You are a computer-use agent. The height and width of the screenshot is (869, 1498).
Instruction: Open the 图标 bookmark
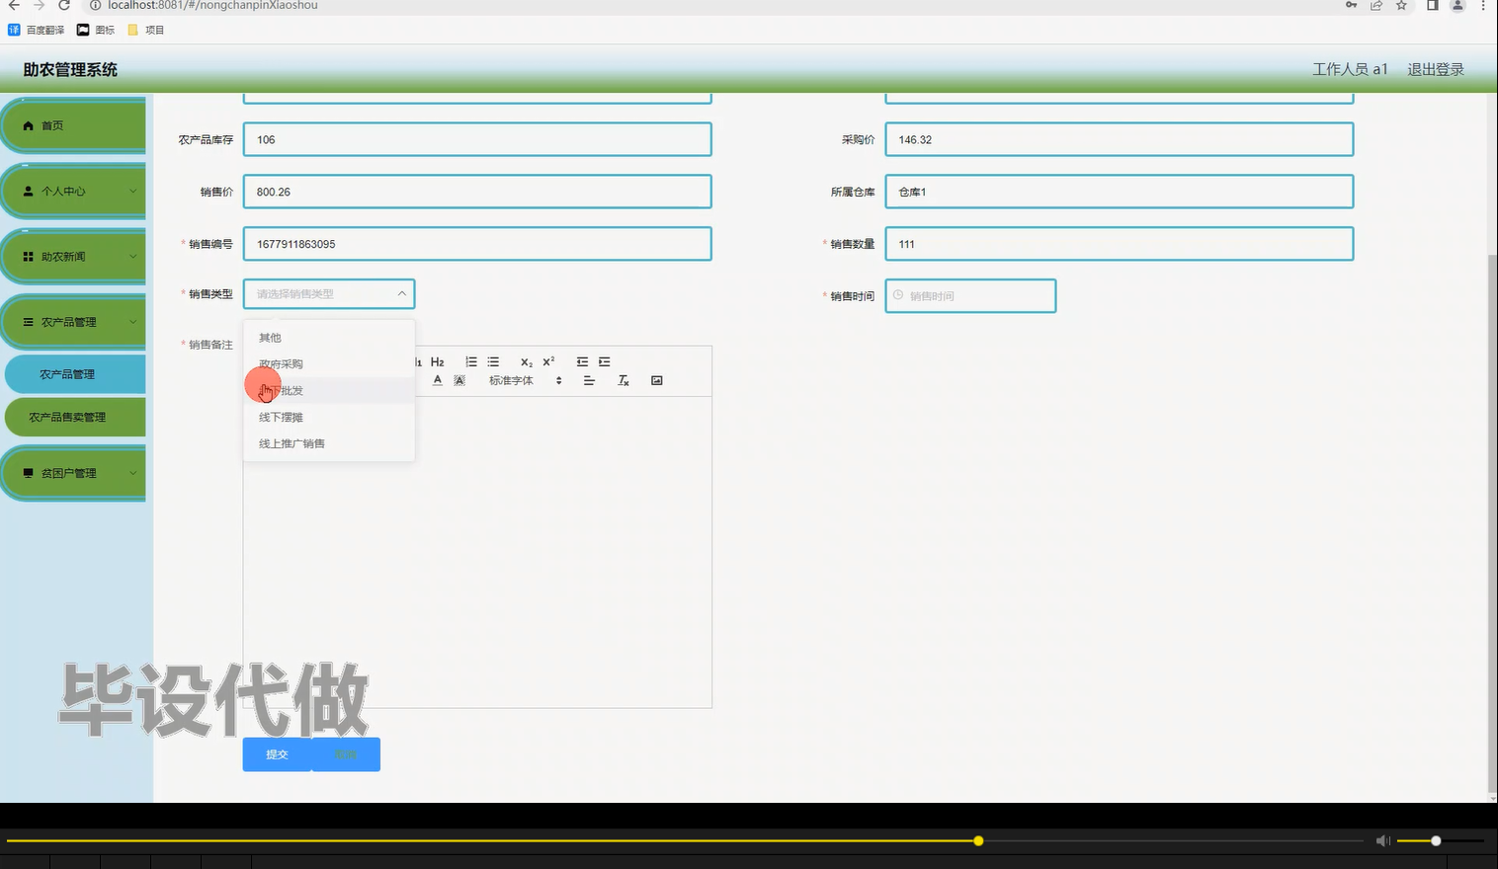coord(96,30)
